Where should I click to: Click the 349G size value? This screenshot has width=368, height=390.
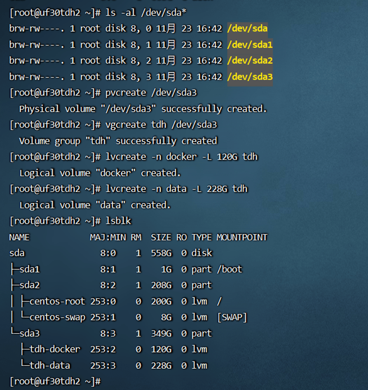coord(161,333)
